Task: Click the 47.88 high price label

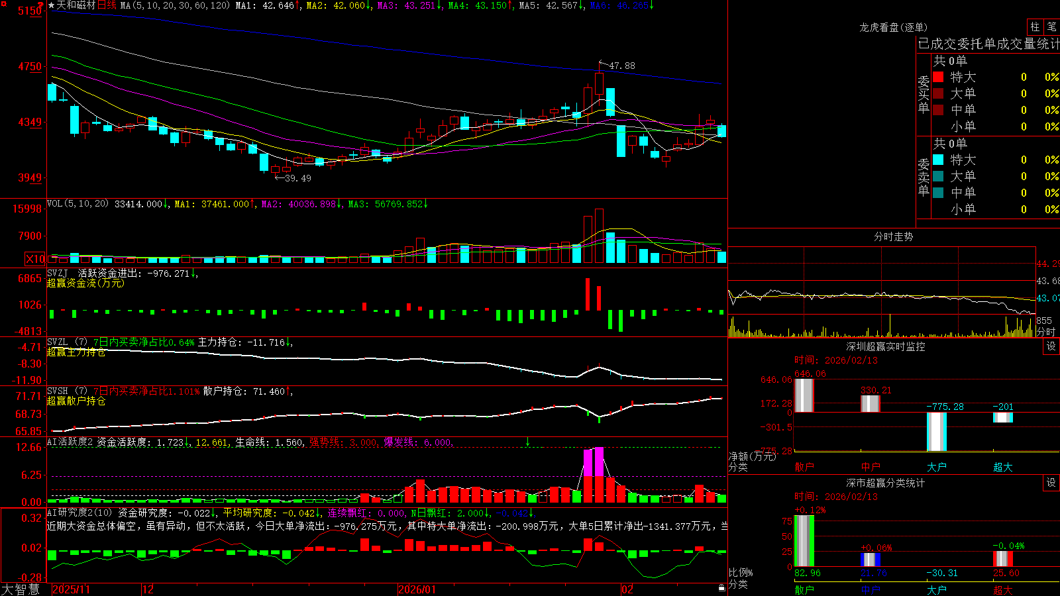Action: (x=622, y=66)
